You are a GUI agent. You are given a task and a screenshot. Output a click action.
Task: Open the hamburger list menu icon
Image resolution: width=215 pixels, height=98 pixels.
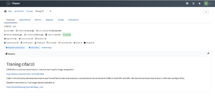[187, 3]
